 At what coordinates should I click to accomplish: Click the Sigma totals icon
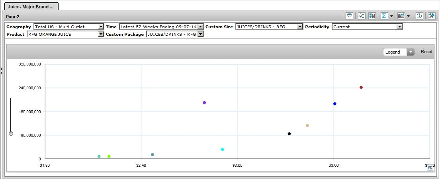click(x=384, y=16)
